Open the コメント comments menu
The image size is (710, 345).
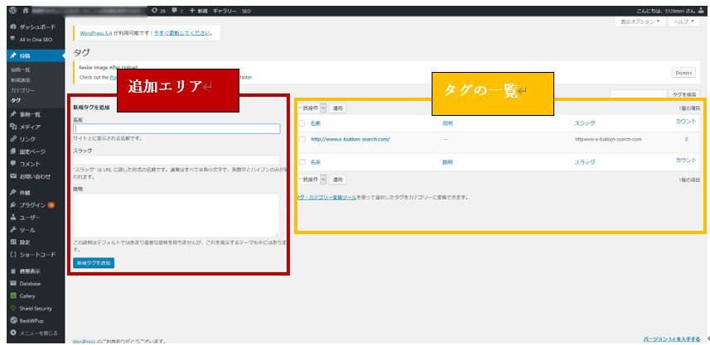tap(30, 164)
